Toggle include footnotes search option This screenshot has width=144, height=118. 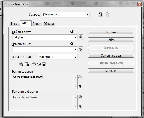pos(44,64)
